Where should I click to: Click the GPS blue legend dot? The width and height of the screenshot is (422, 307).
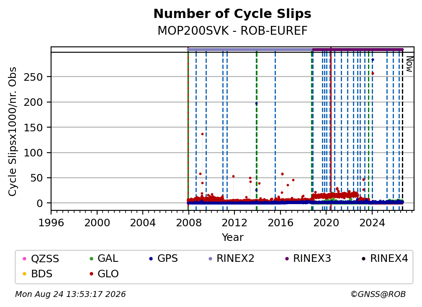151,258
